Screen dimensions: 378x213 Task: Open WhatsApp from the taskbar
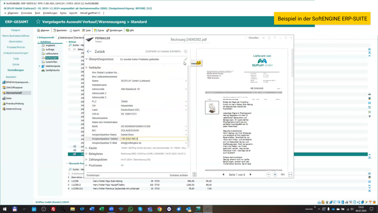click(130, 209)
